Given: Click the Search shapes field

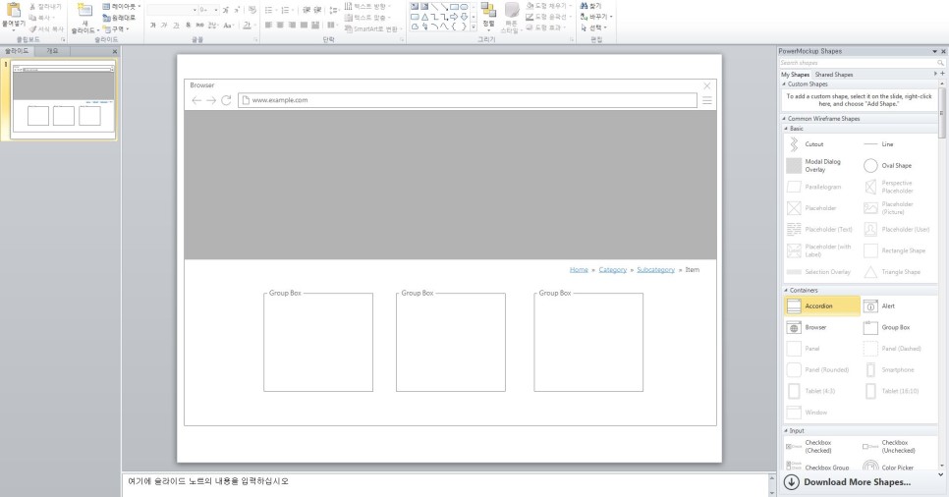Looking at the screenshot, I should pos(855,63).
